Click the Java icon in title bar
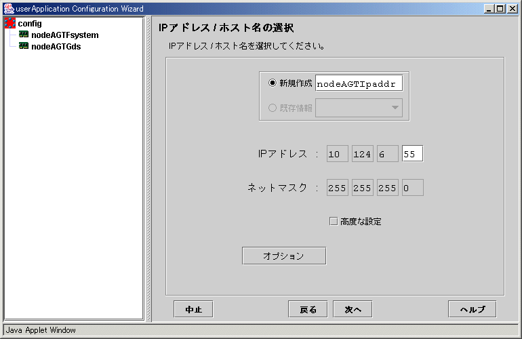Screen dimensions: 522x339 click(x=9, y=9)
